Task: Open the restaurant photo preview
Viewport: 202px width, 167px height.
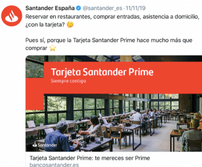Action: pyautogui.click(x=114, y=104)
